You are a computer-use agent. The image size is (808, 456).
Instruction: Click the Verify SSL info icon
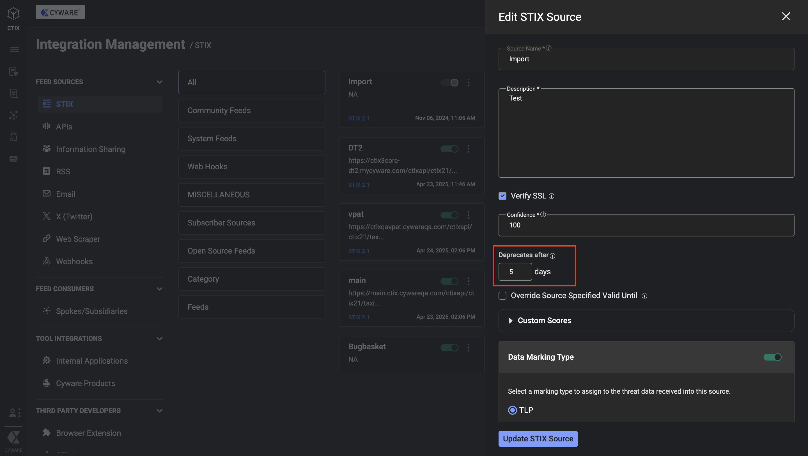tap(551, 196)
